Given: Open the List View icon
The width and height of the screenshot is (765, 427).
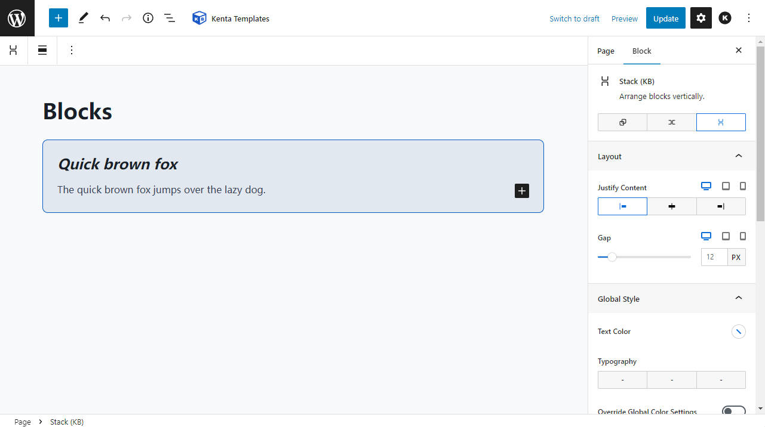Looking at the screenshot, I should 170,18.
